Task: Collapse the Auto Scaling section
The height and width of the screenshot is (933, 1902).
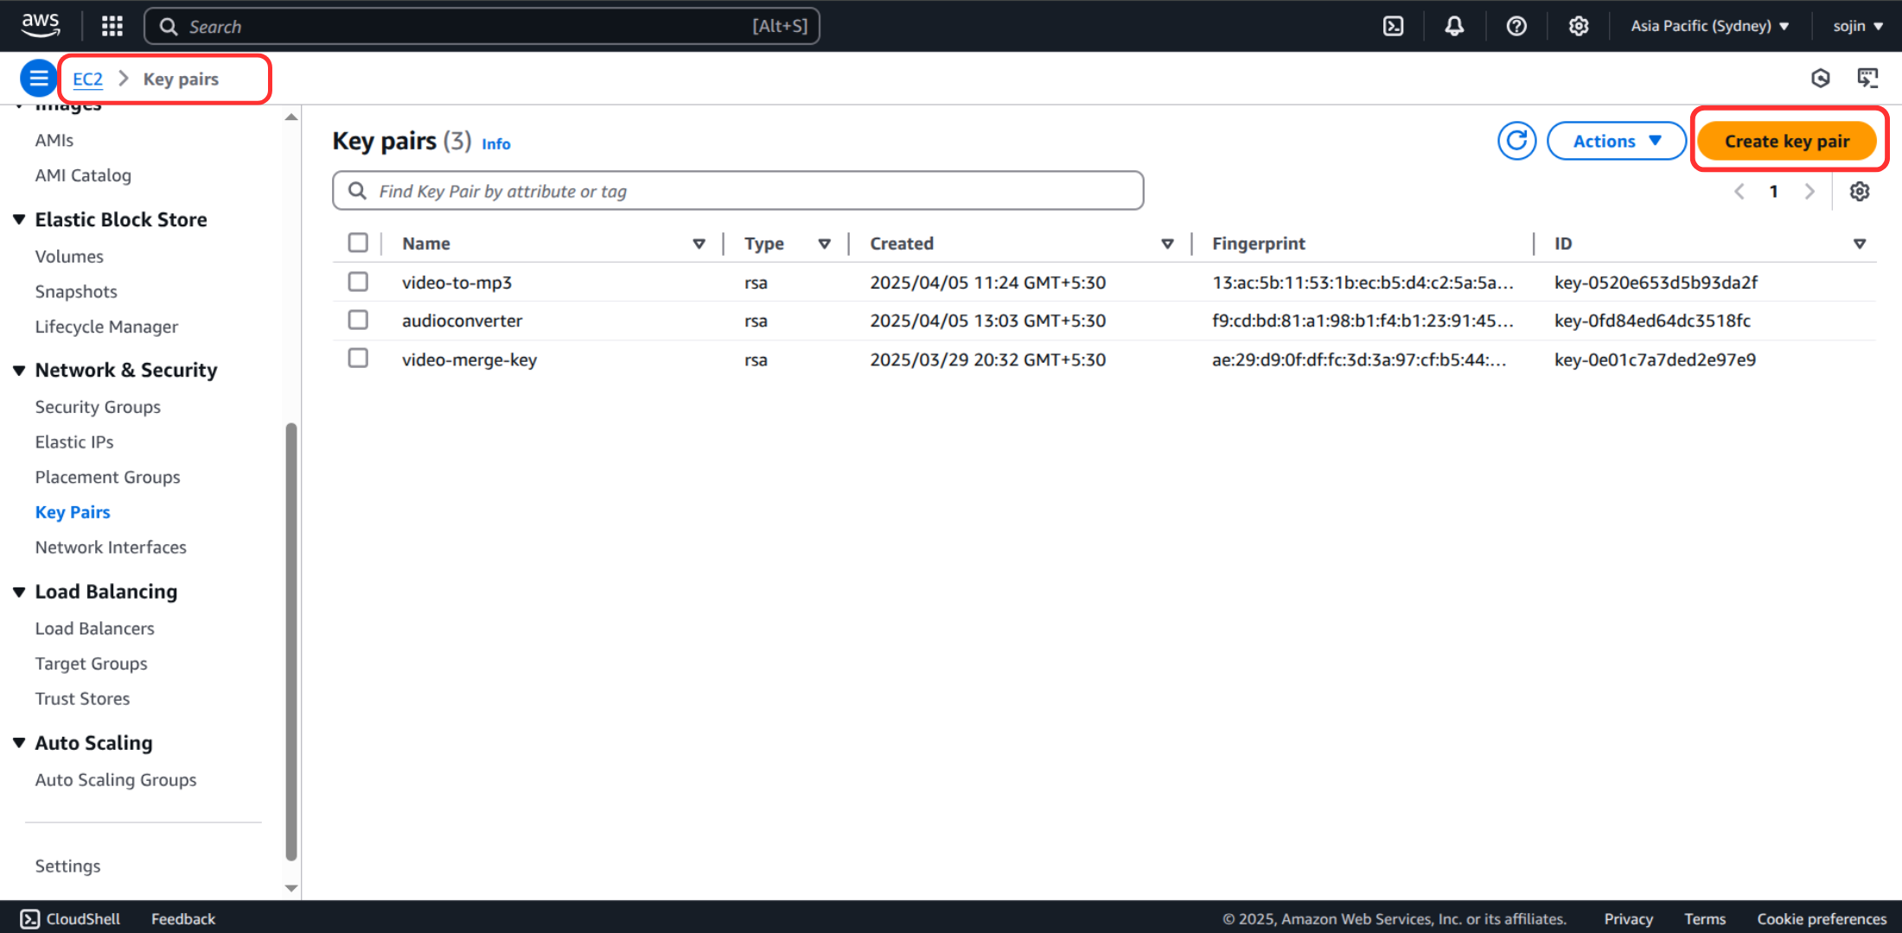Action: point(19,743)
